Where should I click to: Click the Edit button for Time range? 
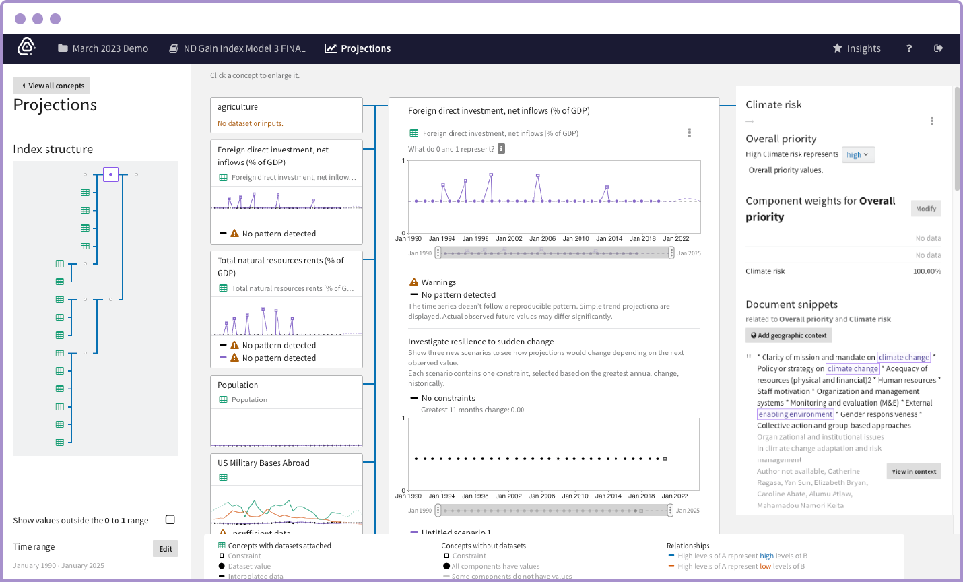click(x=165, y=549)
